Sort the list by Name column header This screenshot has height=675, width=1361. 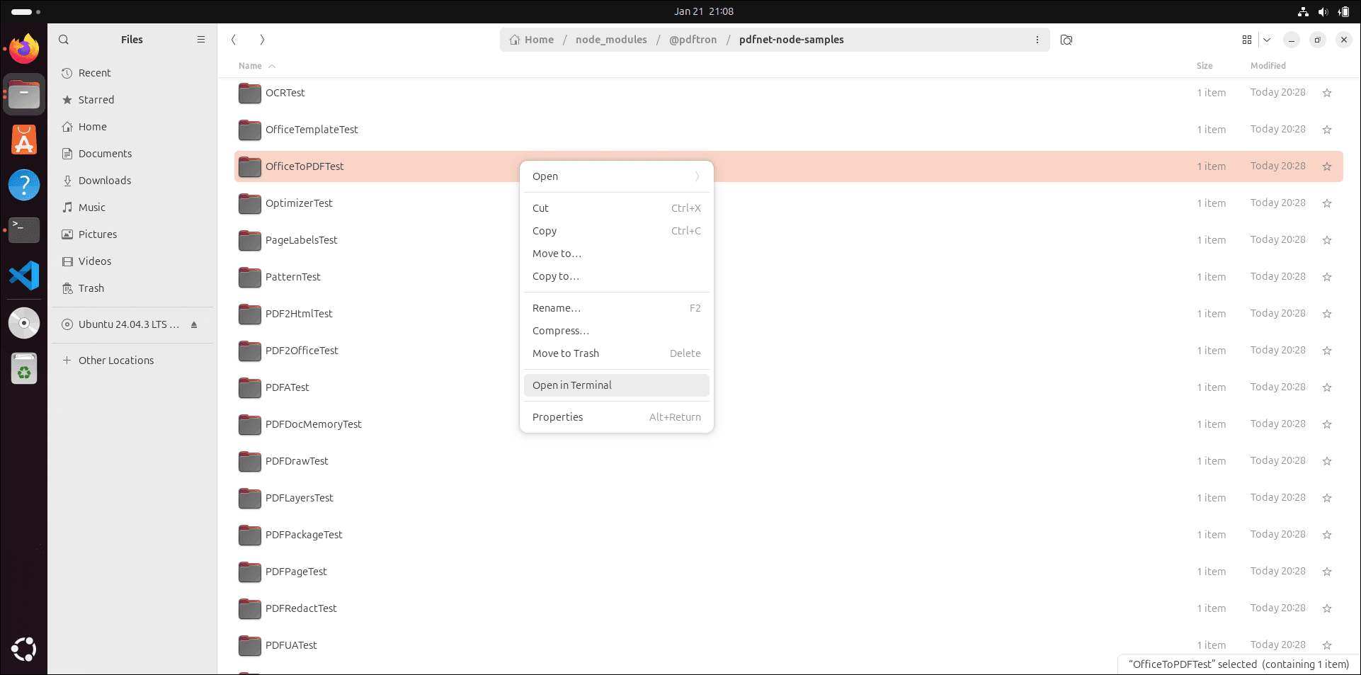click(x=251, y=66)
